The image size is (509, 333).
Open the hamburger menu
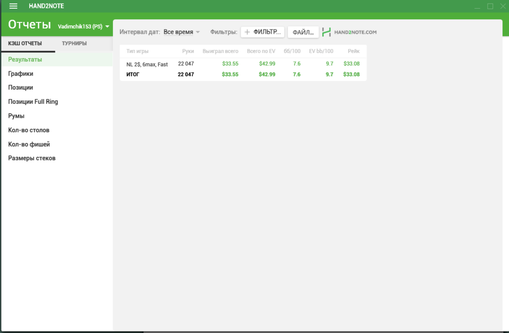(x=14, y=6)
